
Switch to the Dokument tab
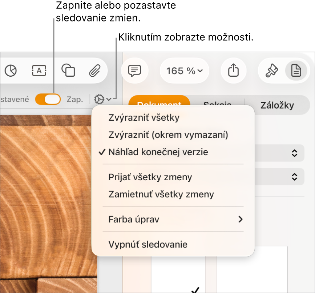159,100
